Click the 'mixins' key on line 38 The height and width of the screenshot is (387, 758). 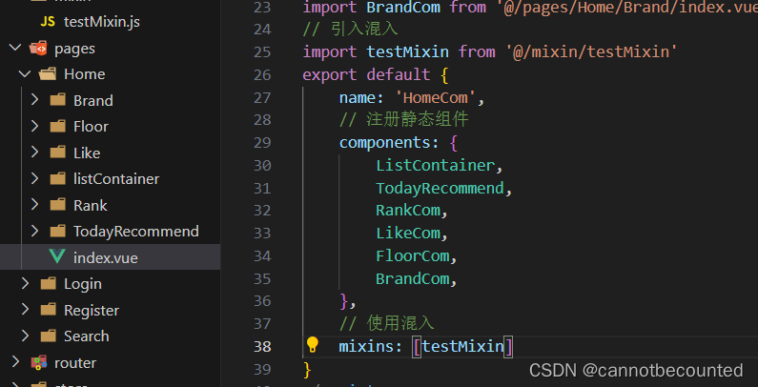(366, 346)
